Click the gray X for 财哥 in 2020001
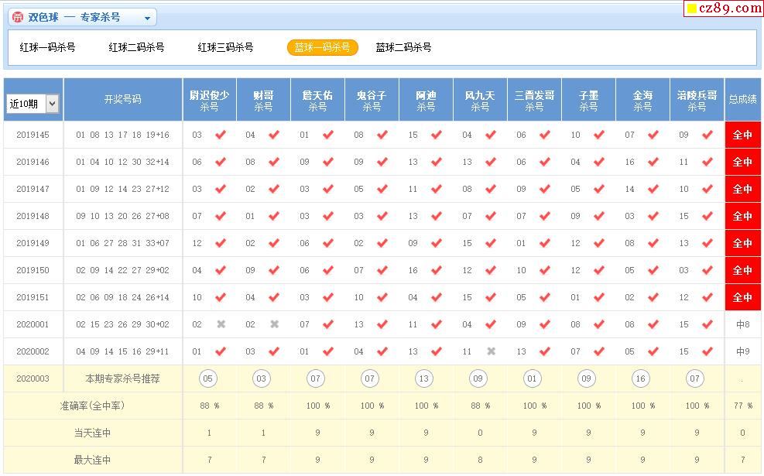The image size is (764, 476). click(274, 324)
